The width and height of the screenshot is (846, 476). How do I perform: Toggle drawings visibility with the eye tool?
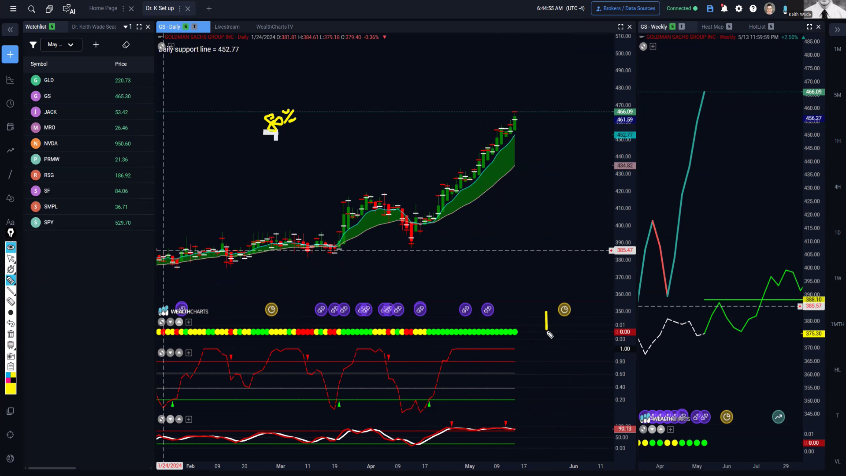click(11, 247)
